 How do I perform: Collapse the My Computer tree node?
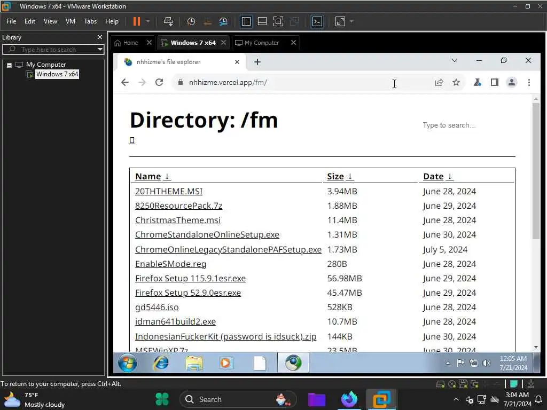10,65
